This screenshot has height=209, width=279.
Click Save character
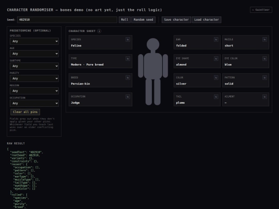tap(176, 20)
